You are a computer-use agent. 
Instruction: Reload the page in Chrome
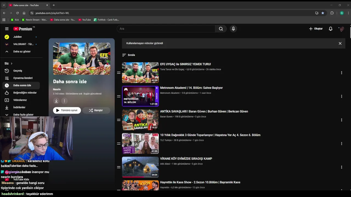click(x=17, y=13)
